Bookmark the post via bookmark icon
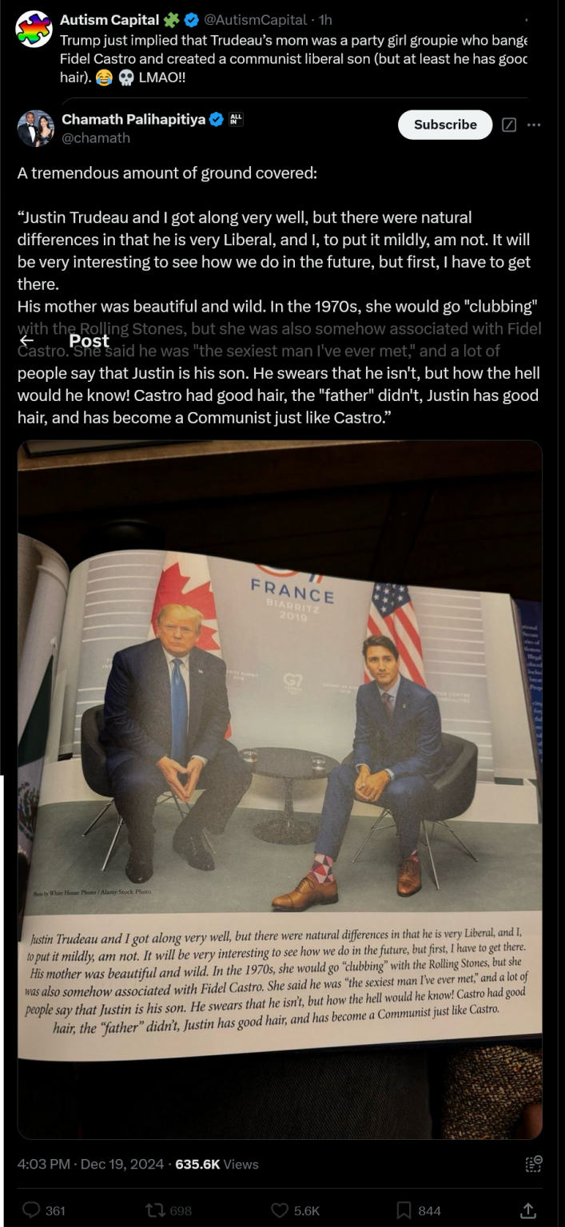Screen dimensions: 565x1227 tap(405, 1210)
